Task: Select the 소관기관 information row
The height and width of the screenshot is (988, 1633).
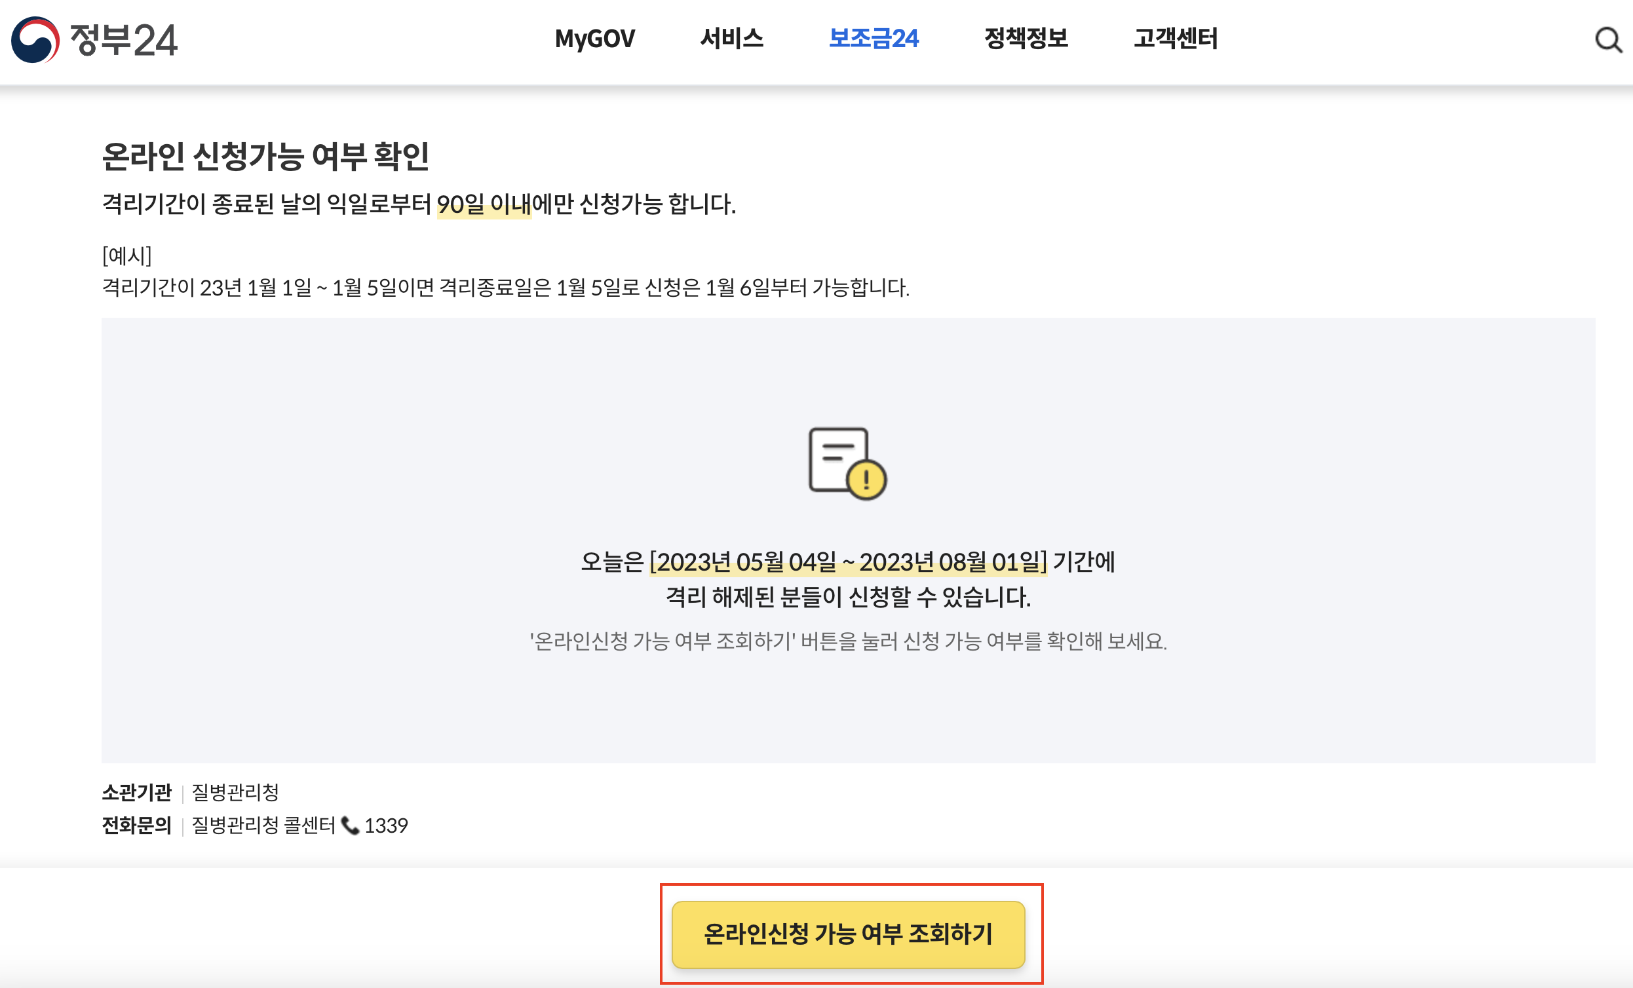Action: point(136,793)
